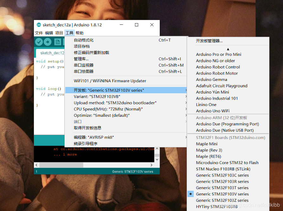This screenshot has height=211, width=283.
Task: Select Adafruit Circuit Playground board
Action: pyautogui.click(x=228, y=86)
